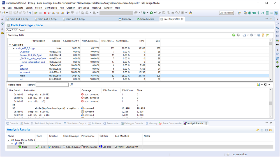Click the getLimit function link

(x=24, y=69)
